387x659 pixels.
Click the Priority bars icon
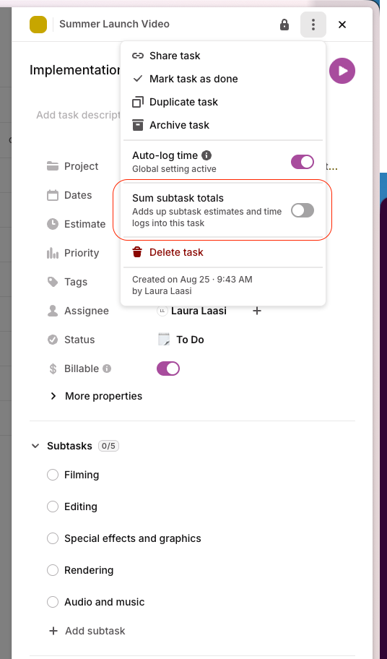pyautogui.click(x=53, y=253)
